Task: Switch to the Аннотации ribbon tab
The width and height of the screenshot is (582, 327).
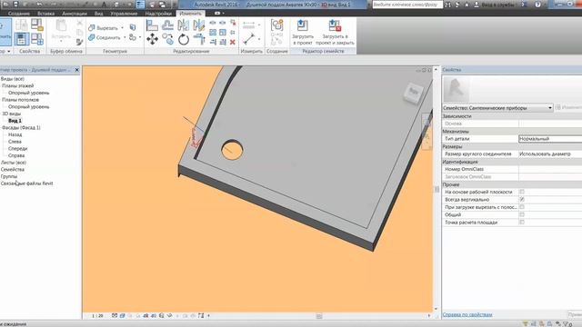Action: coord(75,14)
